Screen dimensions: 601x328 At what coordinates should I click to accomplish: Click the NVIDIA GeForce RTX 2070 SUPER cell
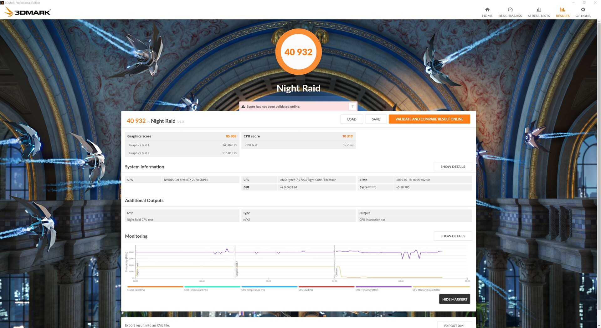tap(200, 180)
